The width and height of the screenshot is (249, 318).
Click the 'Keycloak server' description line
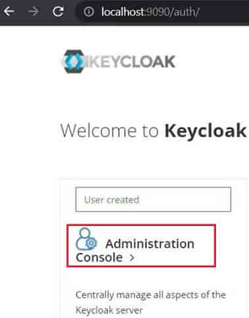tap(109, 310)
